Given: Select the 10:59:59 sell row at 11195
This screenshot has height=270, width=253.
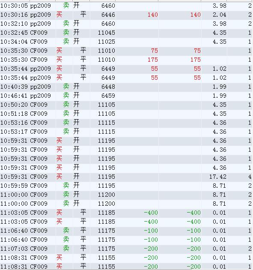Looking at the screenshot, I should click(x=126, y=186).
